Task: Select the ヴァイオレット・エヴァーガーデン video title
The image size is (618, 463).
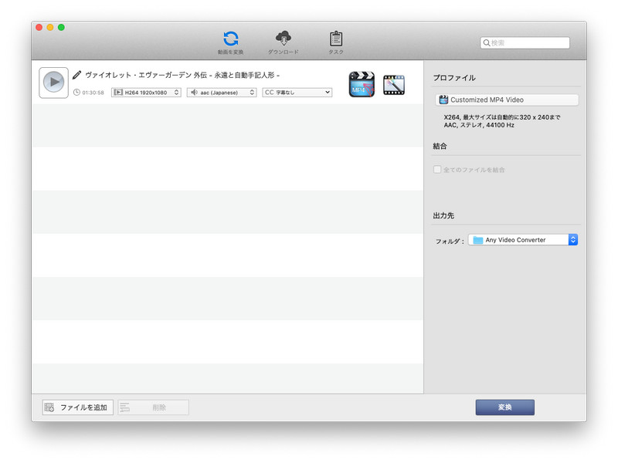Action: (x=182, y=76)
